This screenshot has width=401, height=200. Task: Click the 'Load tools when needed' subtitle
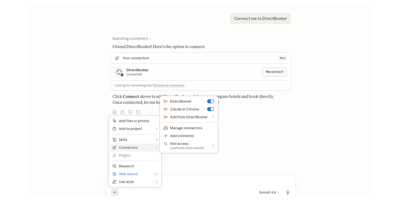tap(187, 148)
